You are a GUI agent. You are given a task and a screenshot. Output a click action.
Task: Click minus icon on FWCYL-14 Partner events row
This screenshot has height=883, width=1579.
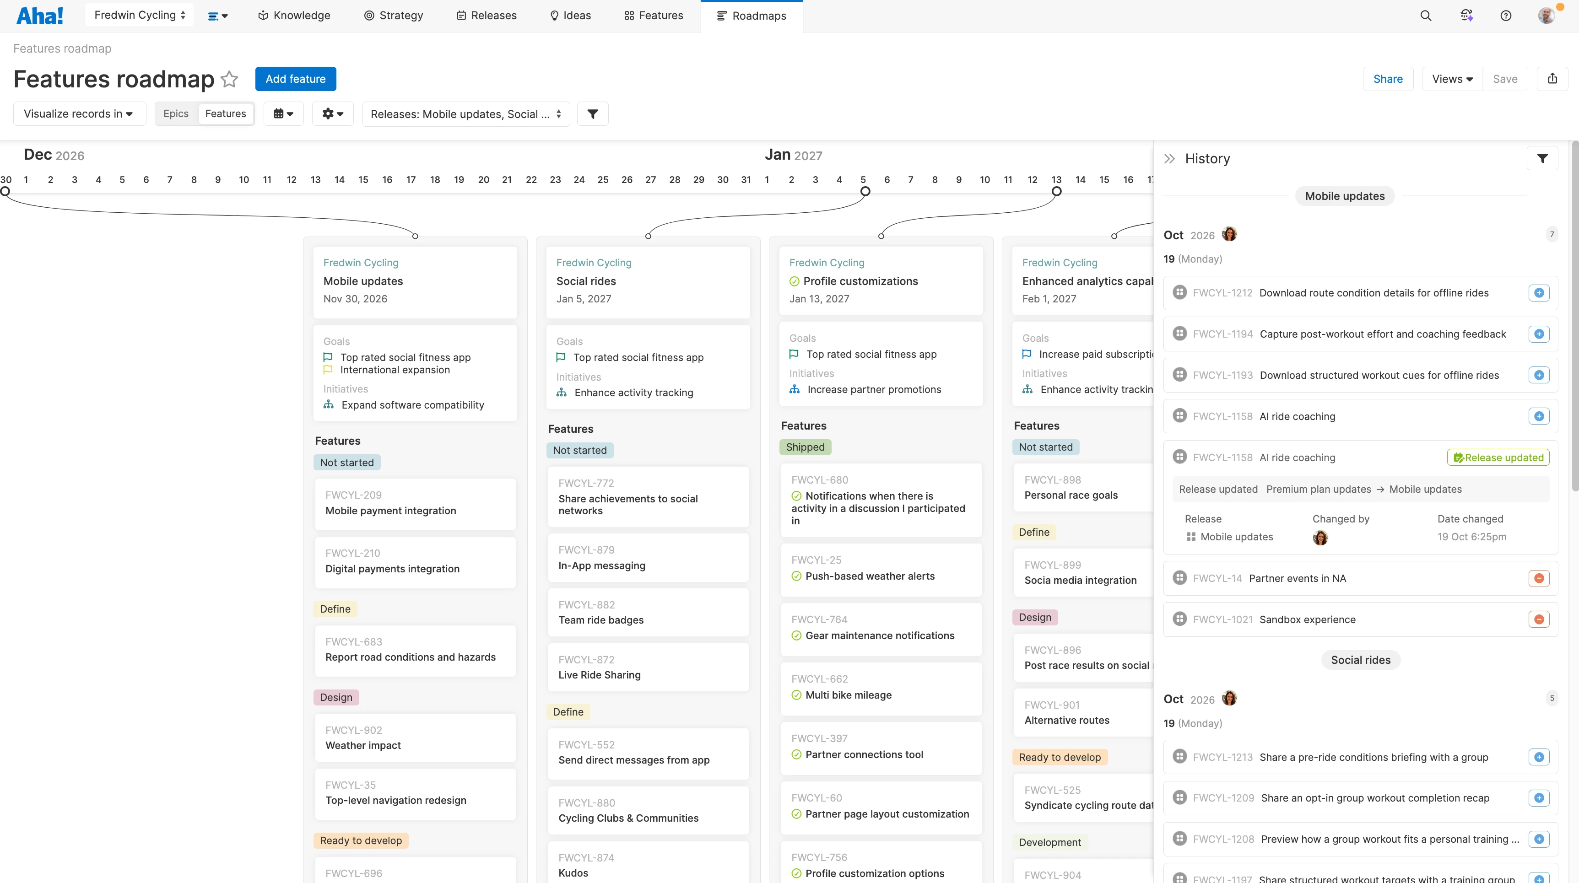(1539, 578)
